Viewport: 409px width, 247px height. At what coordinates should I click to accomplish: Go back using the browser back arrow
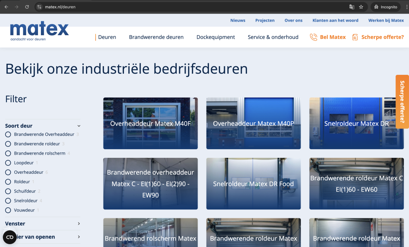(x=6, y=7)
